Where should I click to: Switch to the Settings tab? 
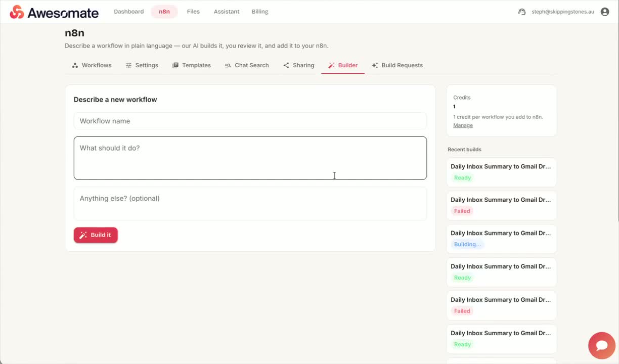coord(142,65)
